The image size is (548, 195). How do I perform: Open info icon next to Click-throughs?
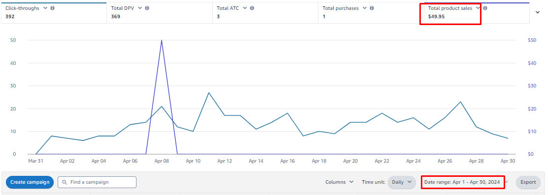pyautogui.click(x=52, y=8)
